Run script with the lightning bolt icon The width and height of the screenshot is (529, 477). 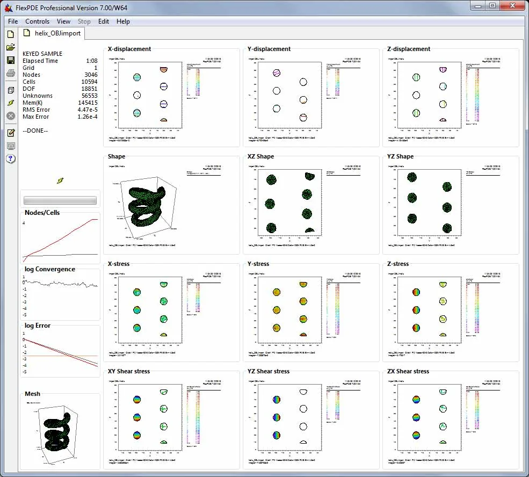11,103
